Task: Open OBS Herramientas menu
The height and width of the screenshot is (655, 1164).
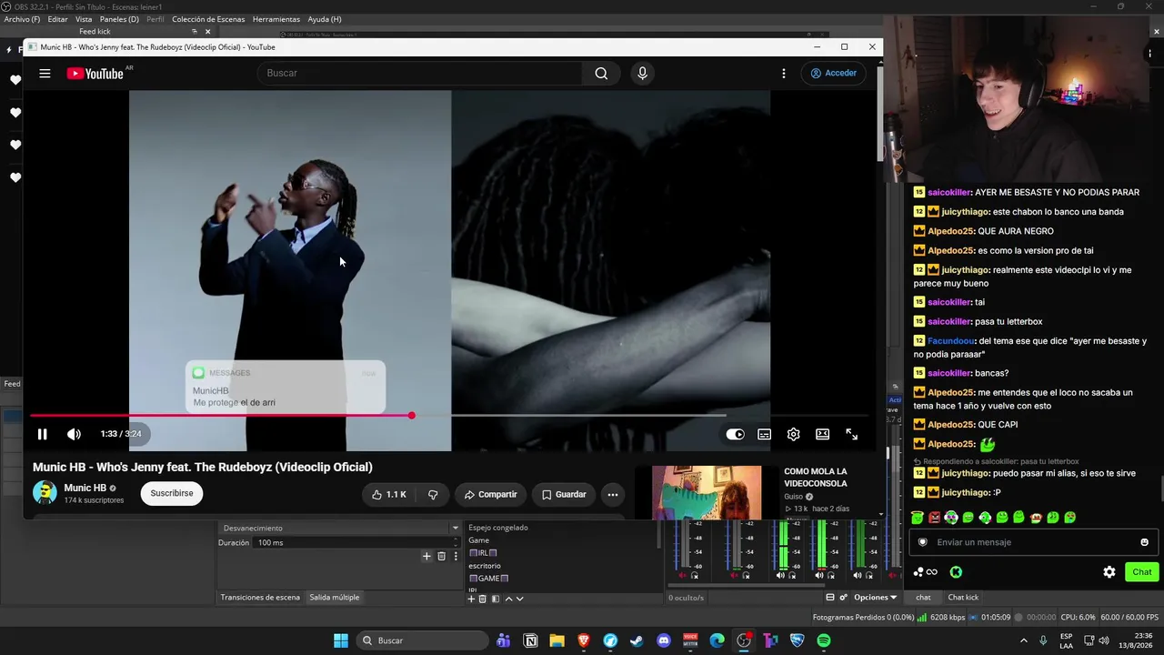Action: tap(276, 19)
